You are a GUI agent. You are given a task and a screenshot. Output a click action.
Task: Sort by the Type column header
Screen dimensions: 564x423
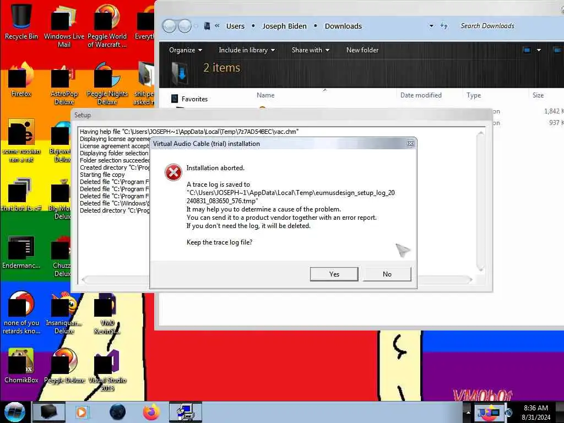(x=474, y=95)
